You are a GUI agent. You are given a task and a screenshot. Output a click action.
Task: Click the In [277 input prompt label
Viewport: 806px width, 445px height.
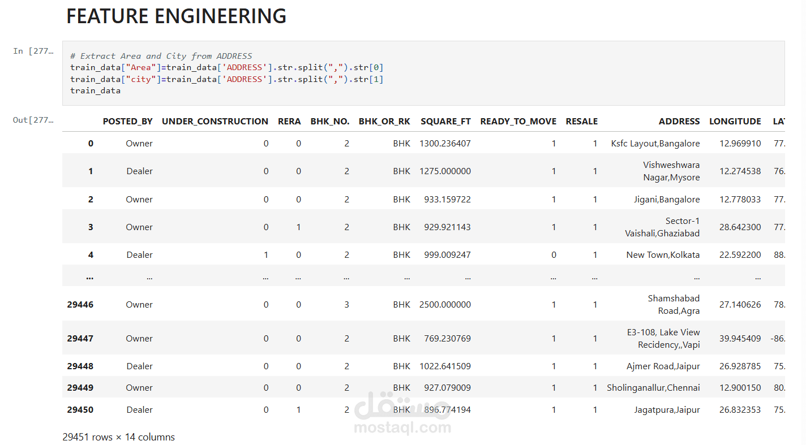[33, 51]
